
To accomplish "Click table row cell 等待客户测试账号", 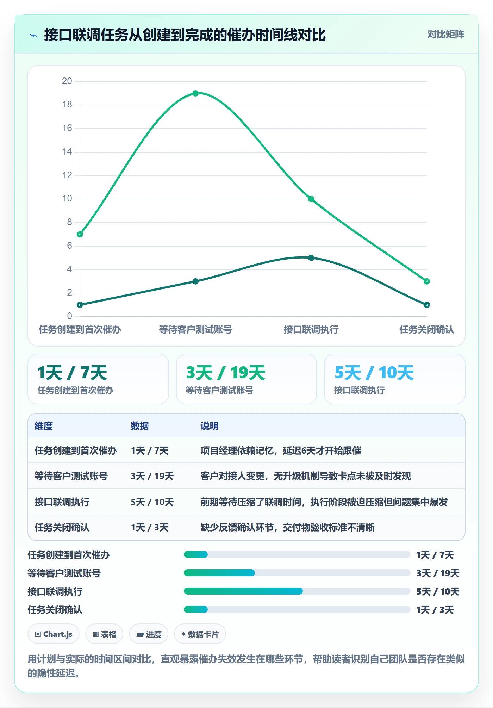I will coord(71,476).
